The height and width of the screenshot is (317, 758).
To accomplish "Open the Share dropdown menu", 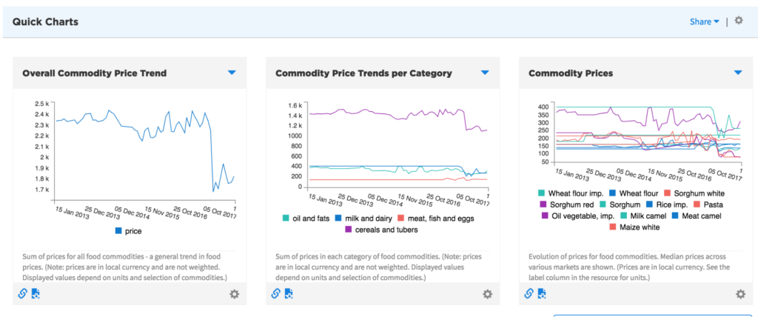I will [x=704, y=22].
